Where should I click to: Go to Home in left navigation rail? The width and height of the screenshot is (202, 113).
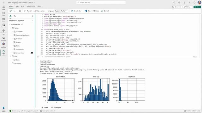tap(3, 8)
